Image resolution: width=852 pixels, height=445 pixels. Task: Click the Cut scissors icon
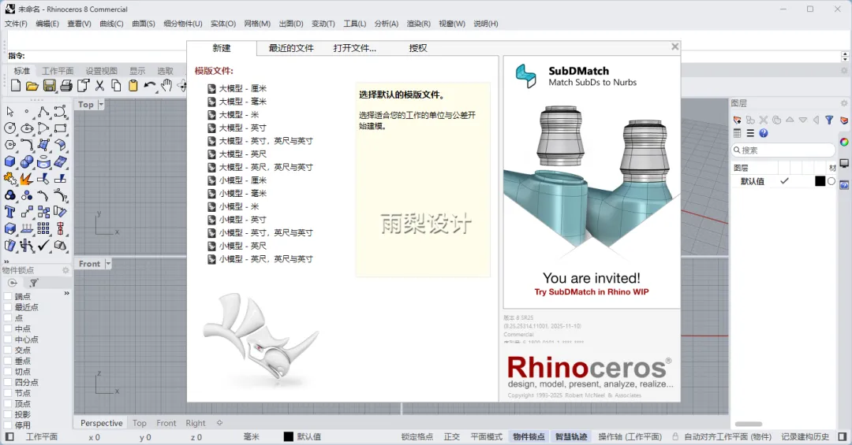(99, 85)
